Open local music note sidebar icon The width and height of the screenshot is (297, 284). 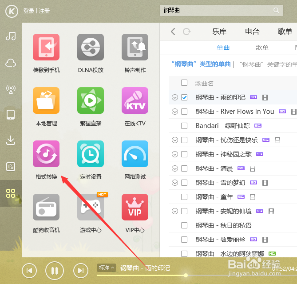pos(11,36)
